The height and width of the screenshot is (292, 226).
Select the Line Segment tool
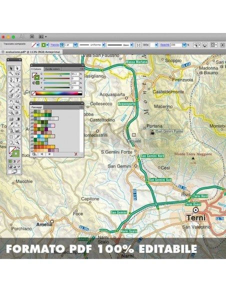pyautogui.click(x=11, y=85)
